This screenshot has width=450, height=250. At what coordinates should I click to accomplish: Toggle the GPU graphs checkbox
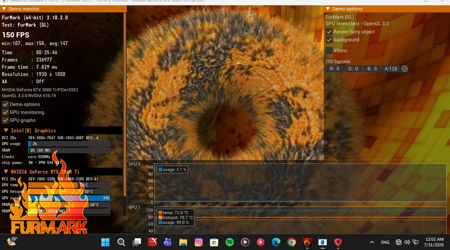coord(5,120)
